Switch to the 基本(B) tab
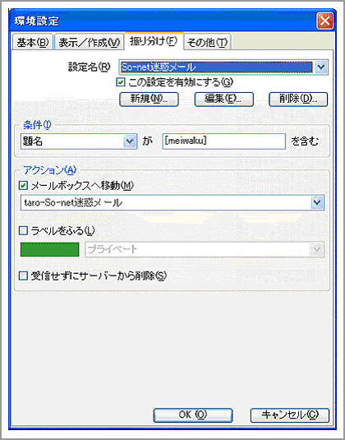The width and height of the screenshot is (345, 440). (x=33, y=43)
